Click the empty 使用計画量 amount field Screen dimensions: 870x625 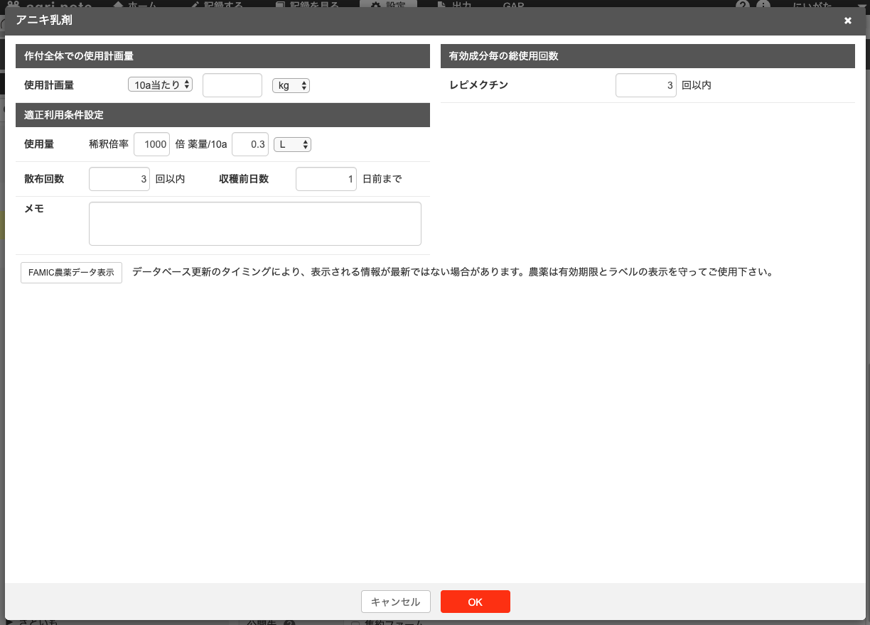click(x=232, y=85)
